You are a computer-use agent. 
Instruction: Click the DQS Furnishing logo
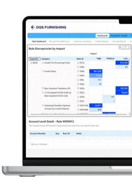point(49,27)
